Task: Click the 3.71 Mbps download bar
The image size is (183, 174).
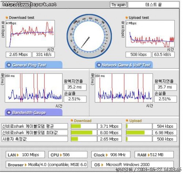Action: tap(84, 126)
